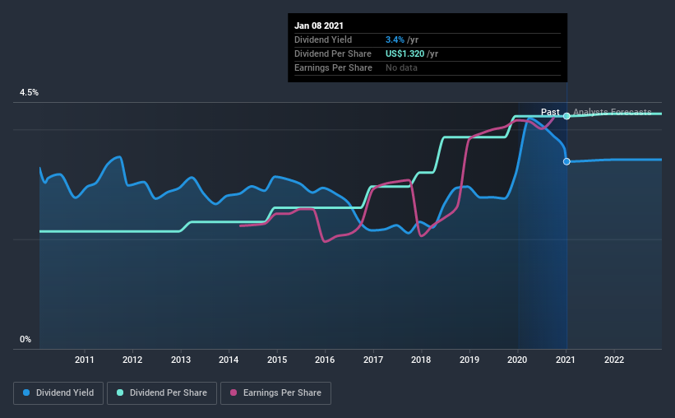Click the 2022 x-axis year label
The width and height of the screenshot is (675, 418).
tap(614, 360)
